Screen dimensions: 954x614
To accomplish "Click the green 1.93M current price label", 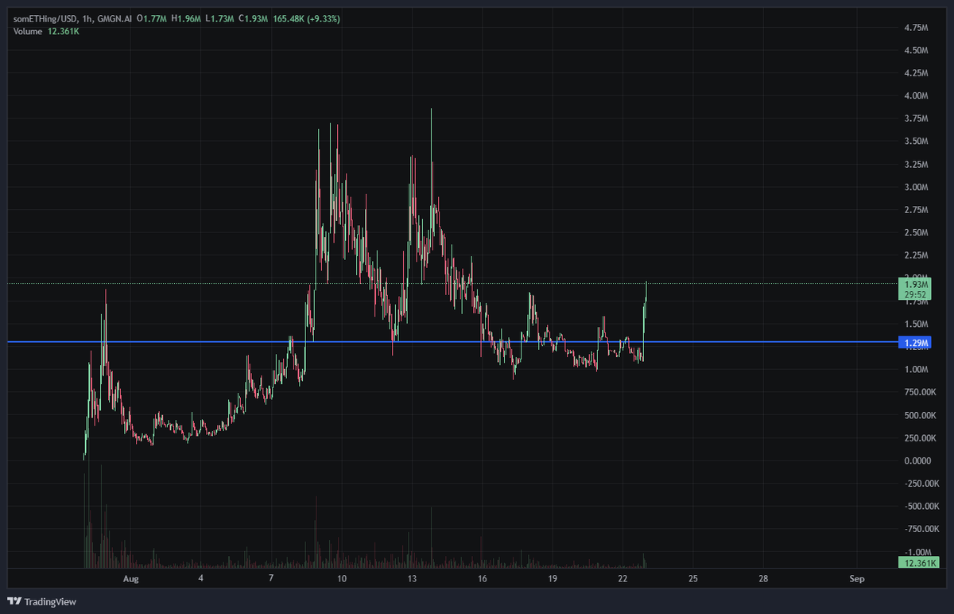I will click(914, 284).
